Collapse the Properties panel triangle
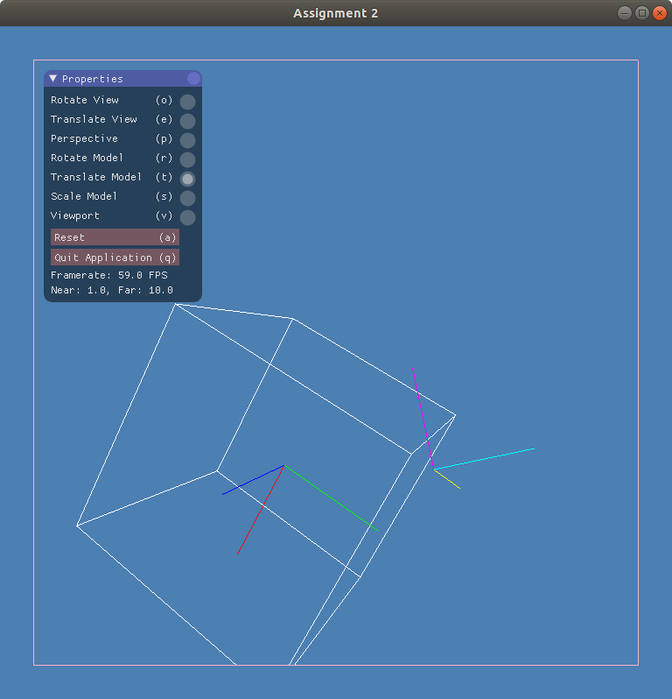 [53, 79]
